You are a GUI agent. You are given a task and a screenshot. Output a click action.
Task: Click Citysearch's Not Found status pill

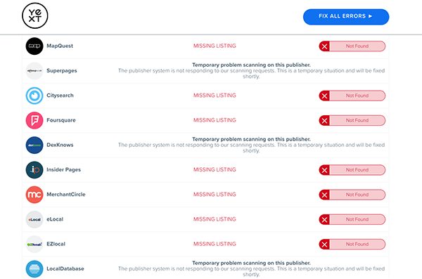coord(352,96)
